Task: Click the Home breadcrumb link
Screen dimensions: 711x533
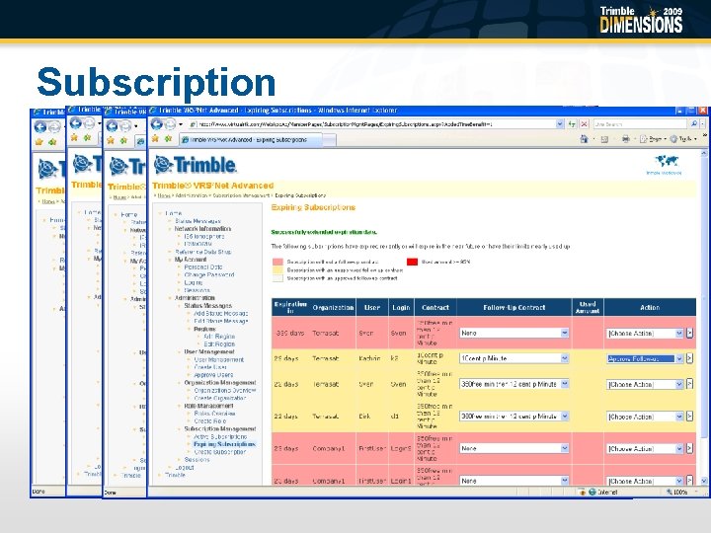Action: pyautogui.click(x=164, y=195)
